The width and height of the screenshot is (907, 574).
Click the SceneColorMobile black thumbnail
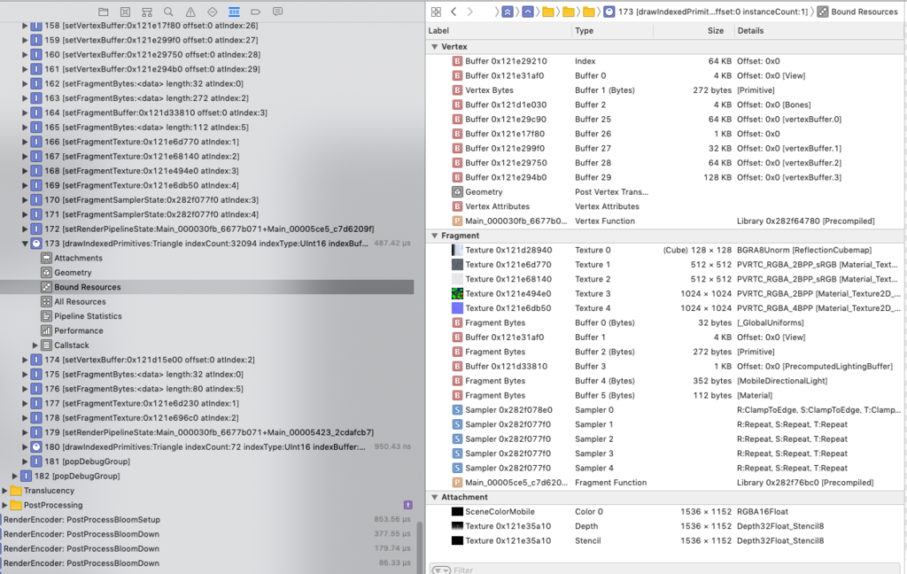(457, 511)
